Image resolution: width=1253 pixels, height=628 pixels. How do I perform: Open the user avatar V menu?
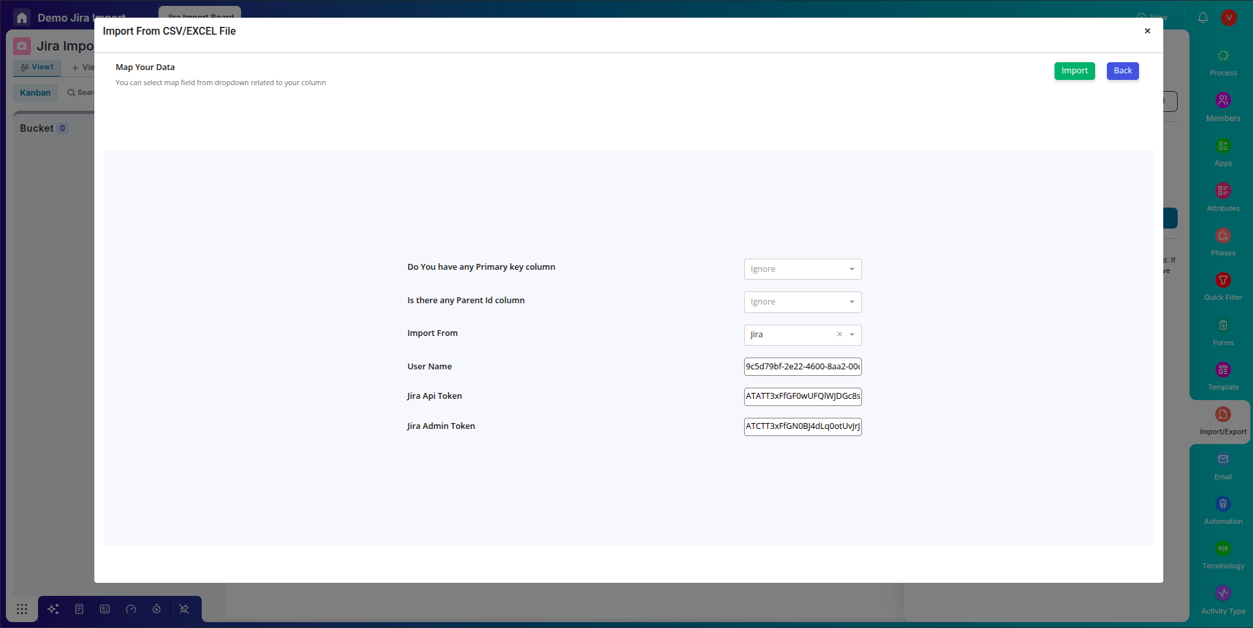(x=1229, y=18)
